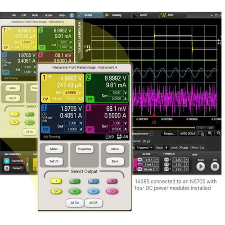The height and width of the screenshot is (225, 225).
Task: Switch to the Scope tab
Action: 90,15
